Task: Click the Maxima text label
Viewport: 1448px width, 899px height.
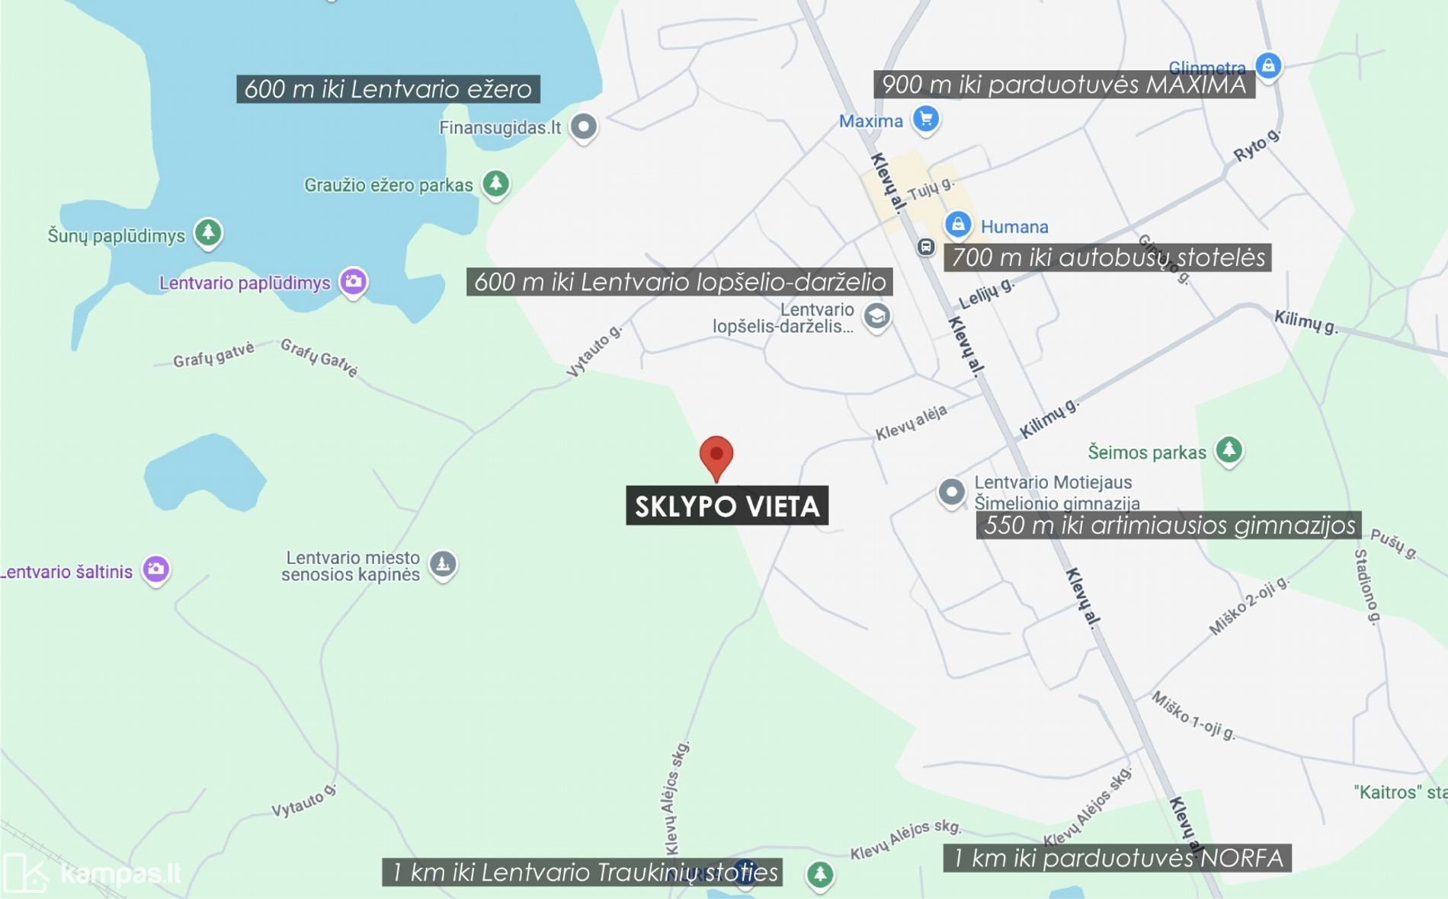Action: (870, 121)
